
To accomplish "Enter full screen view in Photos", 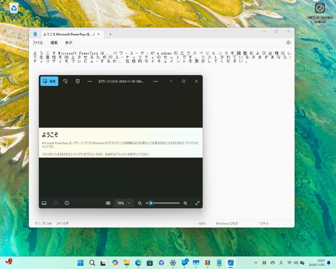I will pyautogui.click(x=197, y=203).
